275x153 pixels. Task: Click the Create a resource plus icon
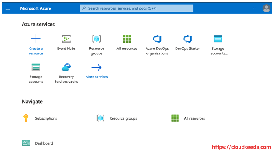[x=36, y=39]
